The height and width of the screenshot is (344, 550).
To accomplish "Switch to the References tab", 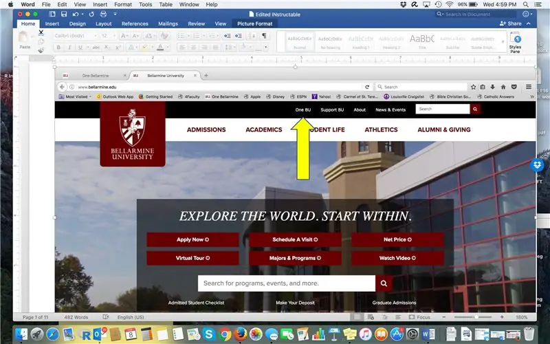I will (x=135, y=23).
